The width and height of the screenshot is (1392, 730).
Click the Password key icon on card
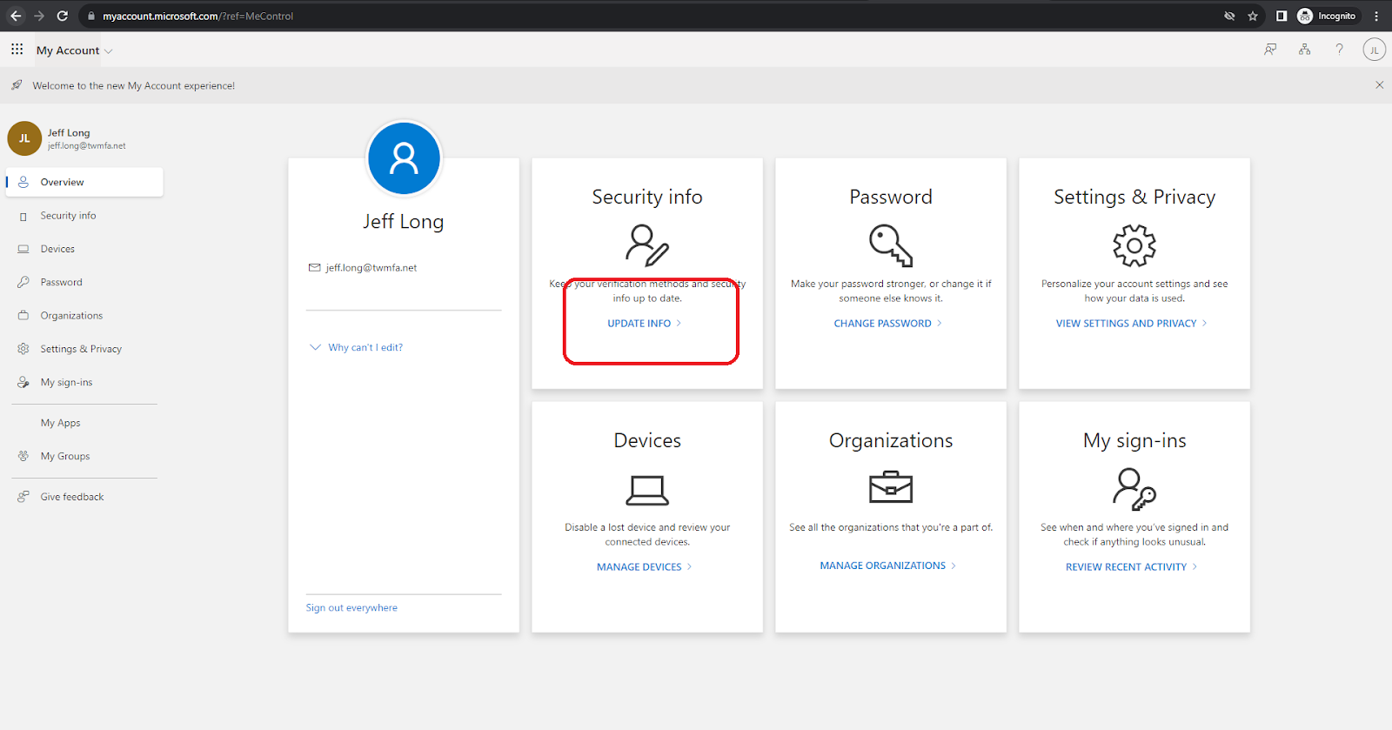(x=891, y=245)
